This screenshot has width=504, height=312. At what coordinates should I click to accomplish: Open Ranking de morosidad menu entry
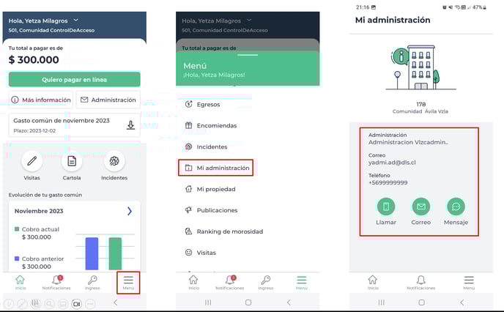tap(229, 231)
